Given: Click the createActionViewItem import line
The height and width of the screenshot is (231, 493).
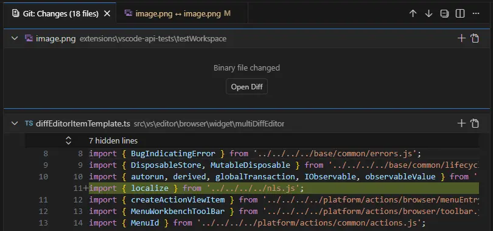Looking at the screenshot, I should (x=284, y=199).
